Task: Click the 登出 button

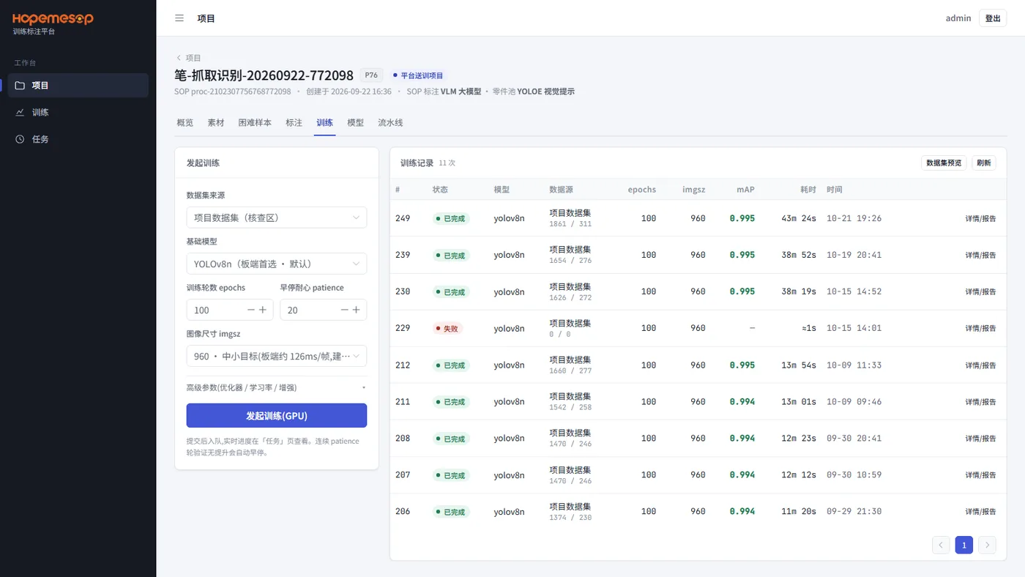Action: 993,18
